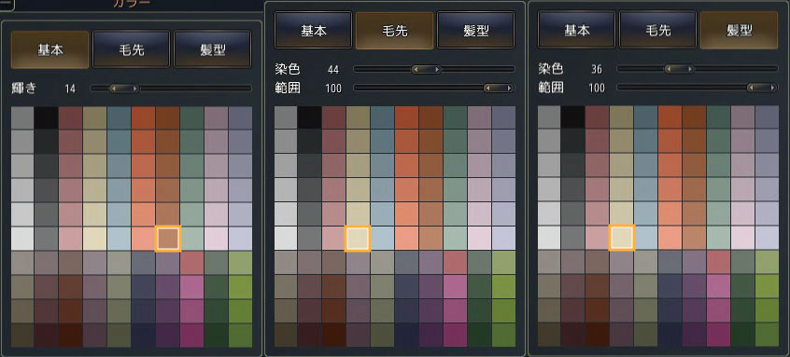Click the 輝き slider track
Image resolution: width=790 pixels, height=357 pixels.
pos(171,89)
